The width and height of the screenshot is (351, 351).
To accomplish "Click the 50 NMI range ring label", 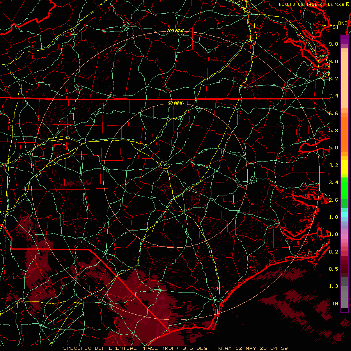I will [x=175, y=103].
